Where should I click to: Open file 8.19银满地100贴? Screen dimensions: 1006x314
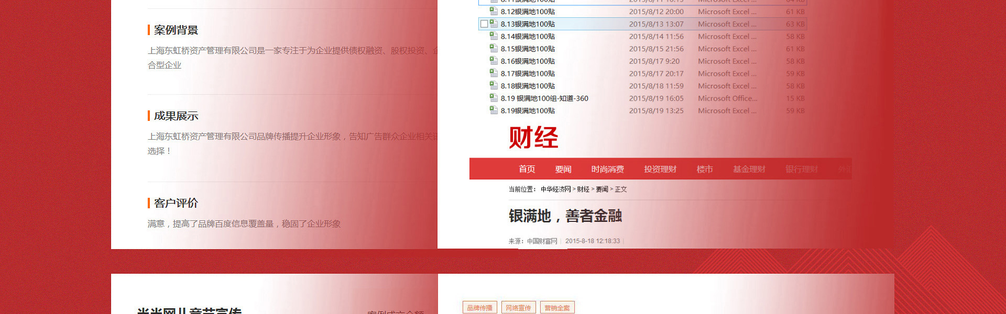[x=528, y=111]
